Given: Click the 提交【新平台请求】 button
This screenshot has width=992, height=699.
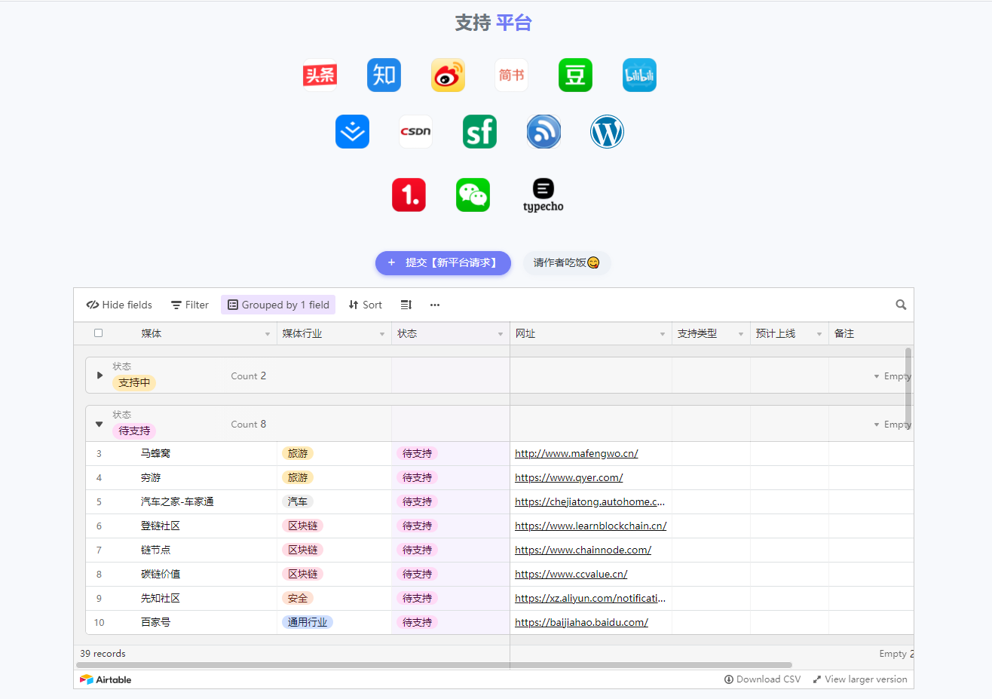Looking at the screenshot, I should (443, 263).
